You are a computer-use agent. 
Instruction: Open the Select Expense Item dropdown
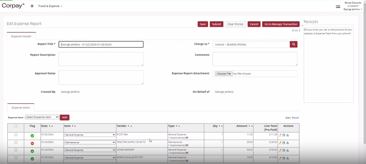[42, 117]
